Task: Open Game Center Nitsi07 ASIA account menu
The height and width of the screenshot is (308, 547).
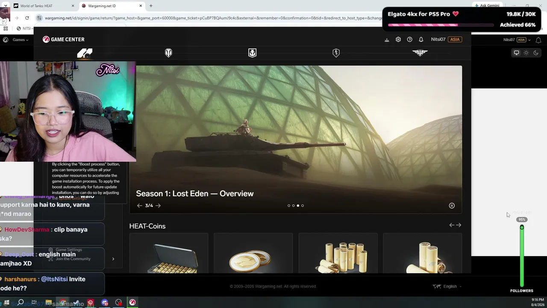Action: [446, 39]
